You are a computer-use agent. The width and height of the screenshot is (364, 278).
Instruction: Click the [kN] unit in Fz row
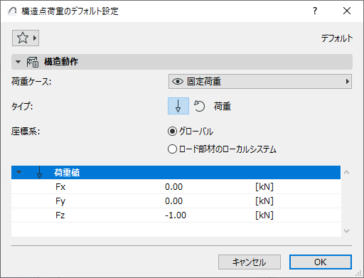click(264, 215)
